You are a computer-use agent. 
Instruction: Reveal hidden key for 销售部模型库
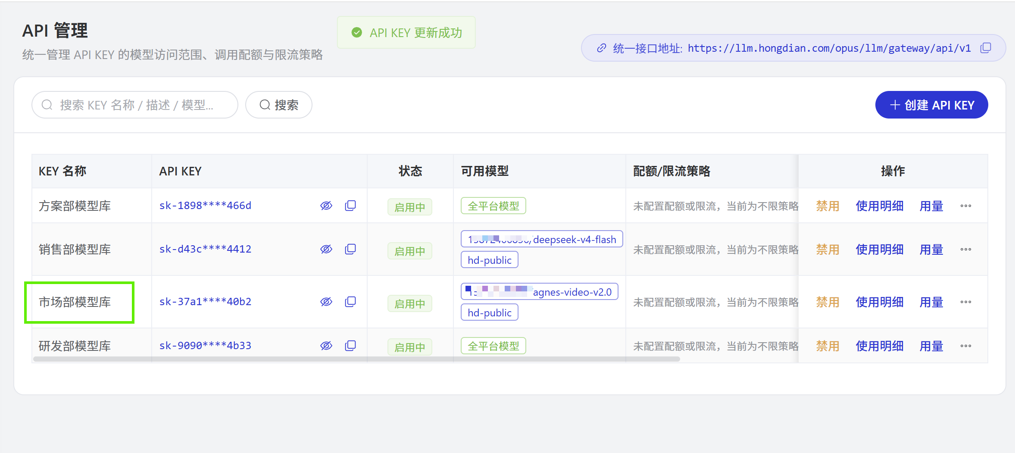coord(326,249)
